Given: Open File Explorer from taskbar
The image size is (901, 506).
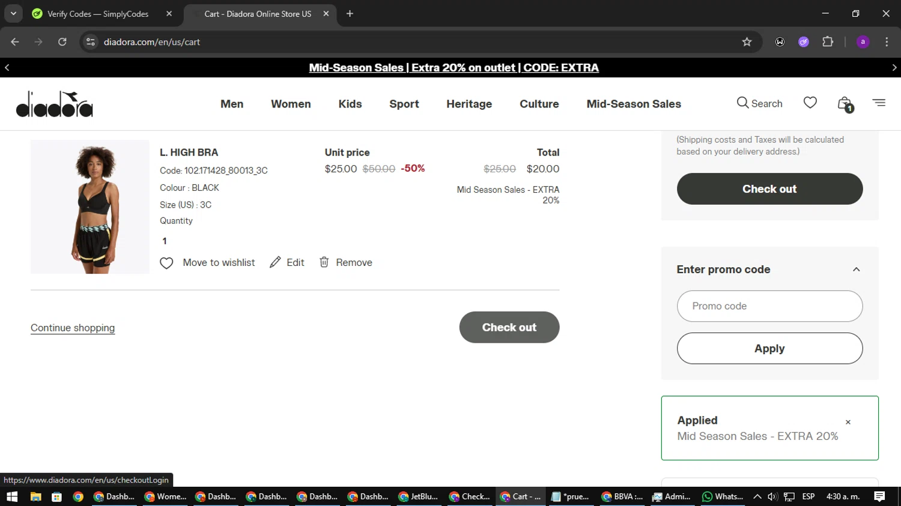Looking at the screenshot, I should pyautogui.click(x=35, y=496).
